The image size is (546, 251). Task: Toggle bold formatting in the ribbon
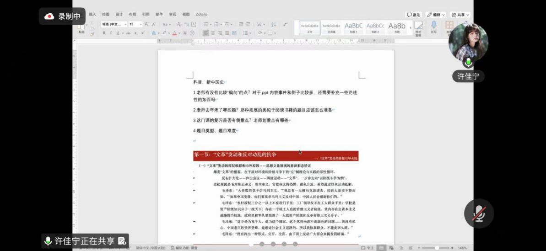click(104, 33)
